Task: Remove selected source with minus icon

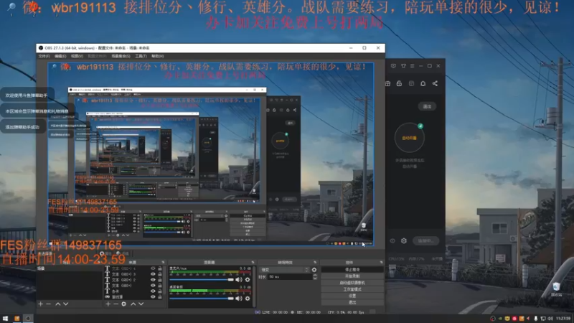Action: 116,304
